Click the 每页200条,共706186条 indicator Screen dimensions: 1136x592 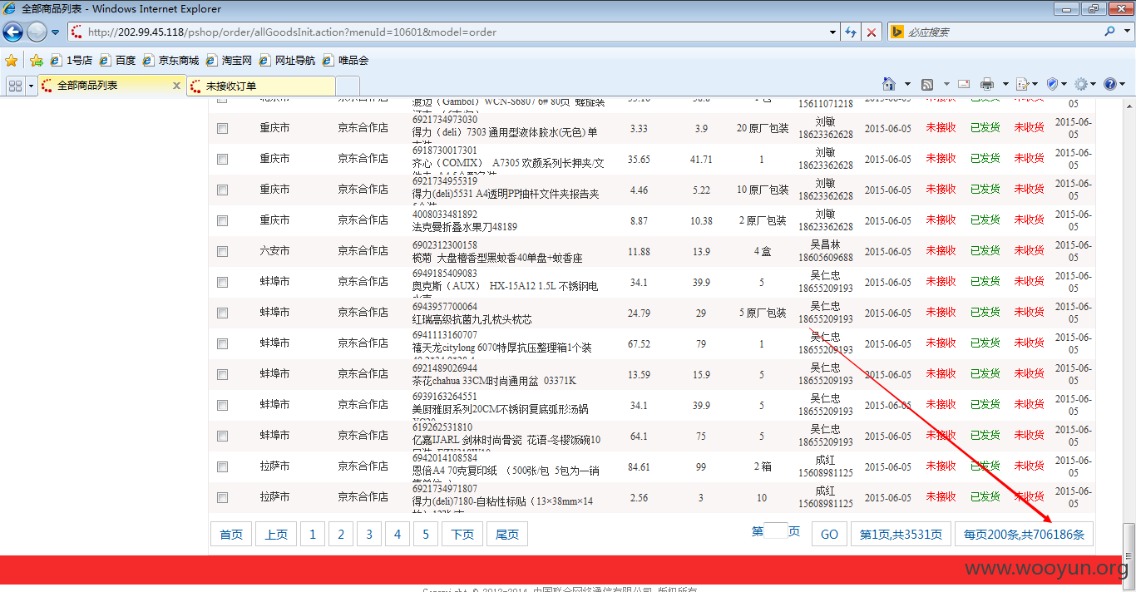coord(1024,535)
